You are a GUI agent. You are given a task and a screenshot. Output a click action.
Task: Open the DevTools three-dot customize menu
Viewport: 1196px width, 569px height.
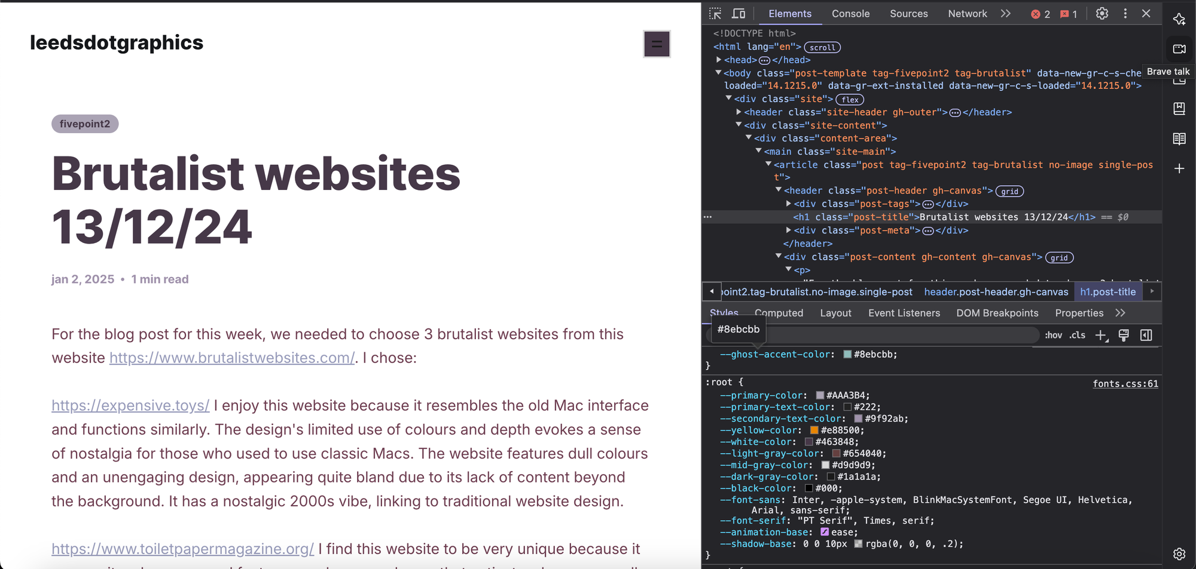coord(1125,14)
